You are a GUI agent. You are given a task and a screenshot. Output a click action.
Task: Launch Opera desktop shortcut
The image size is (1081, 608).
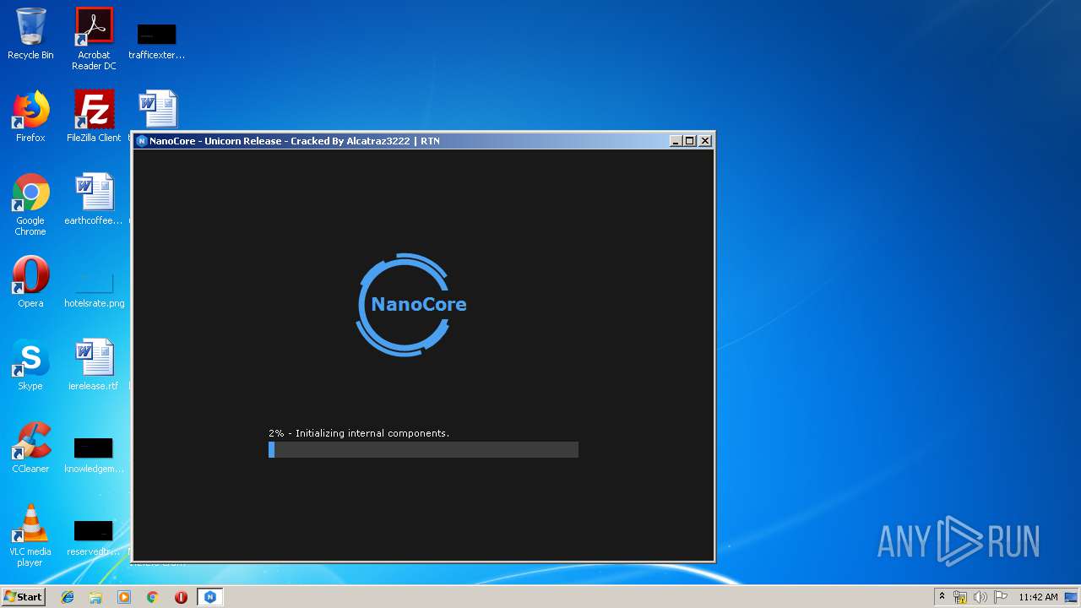30,282
